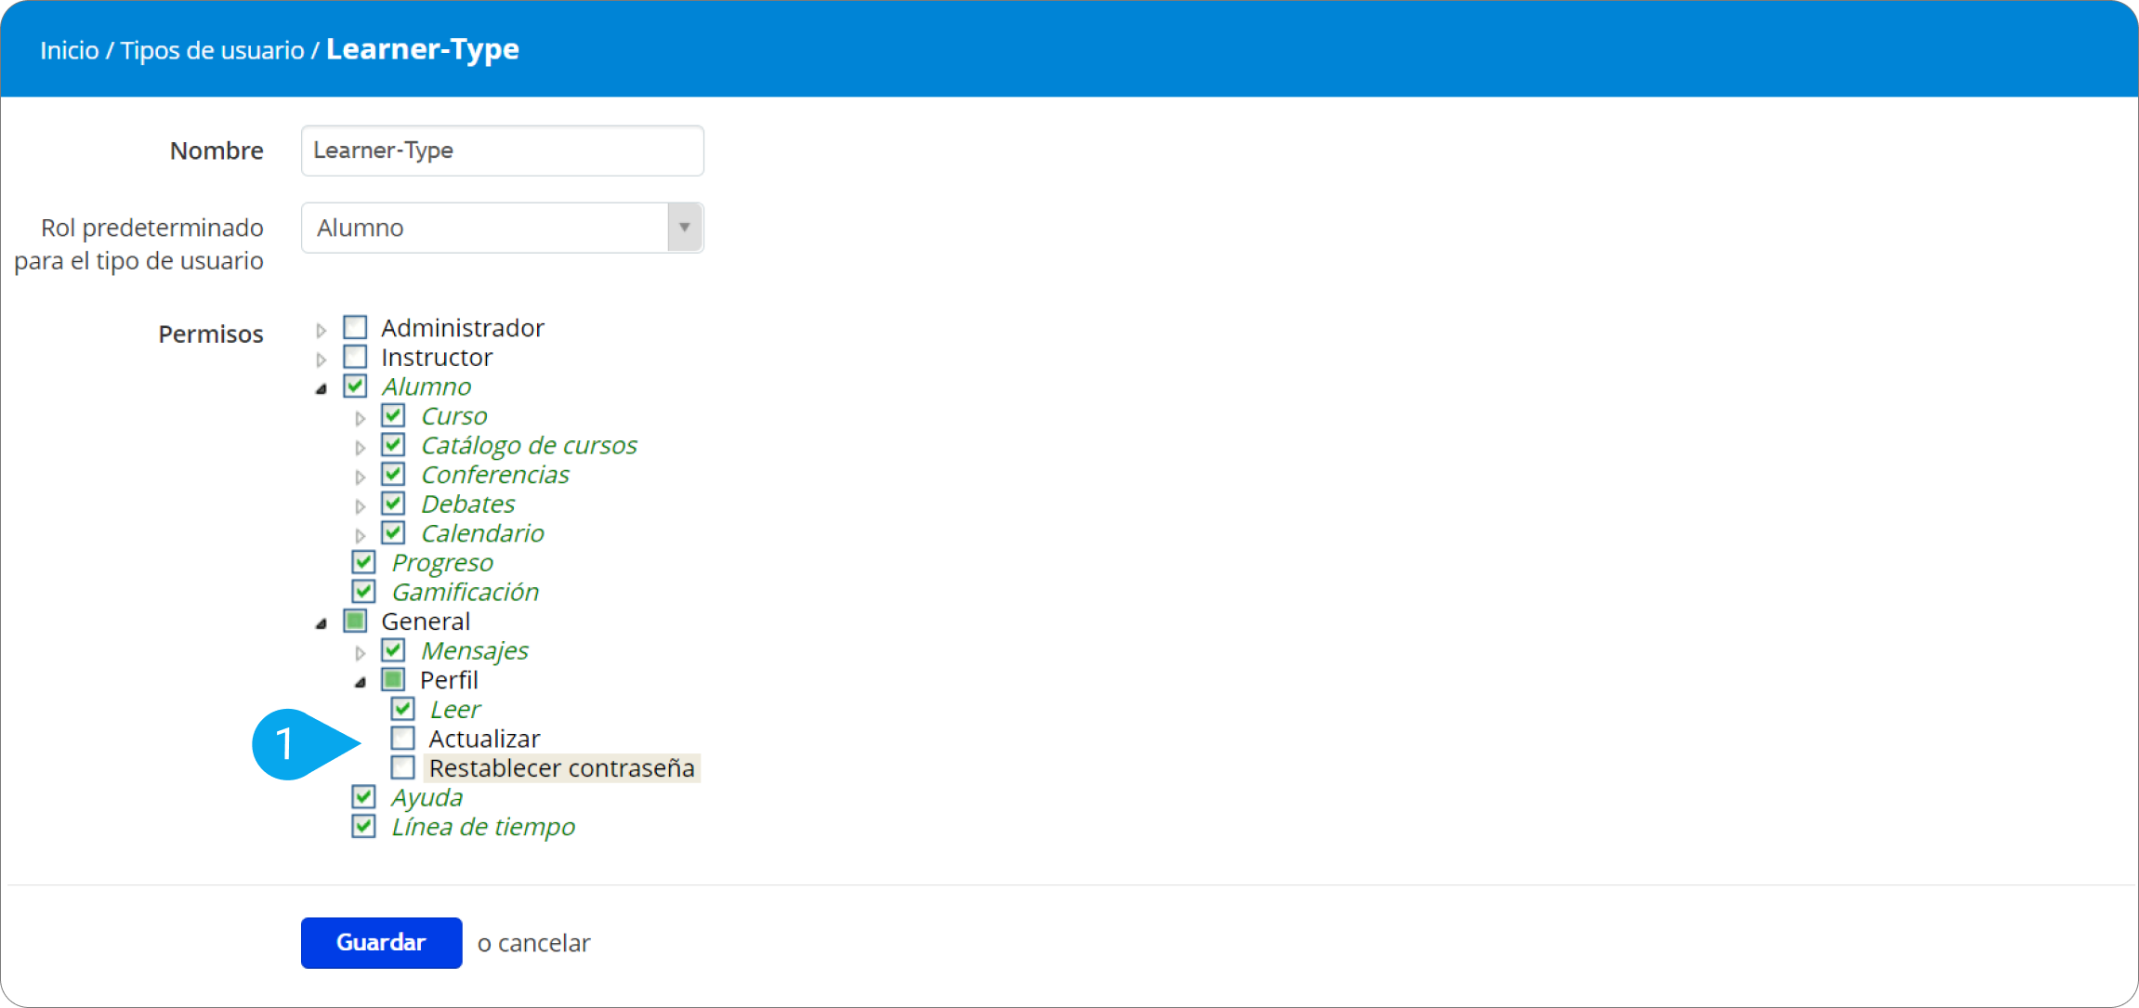Uncheck the Progreso permission

pyautogui.click(x=363, y=562)
